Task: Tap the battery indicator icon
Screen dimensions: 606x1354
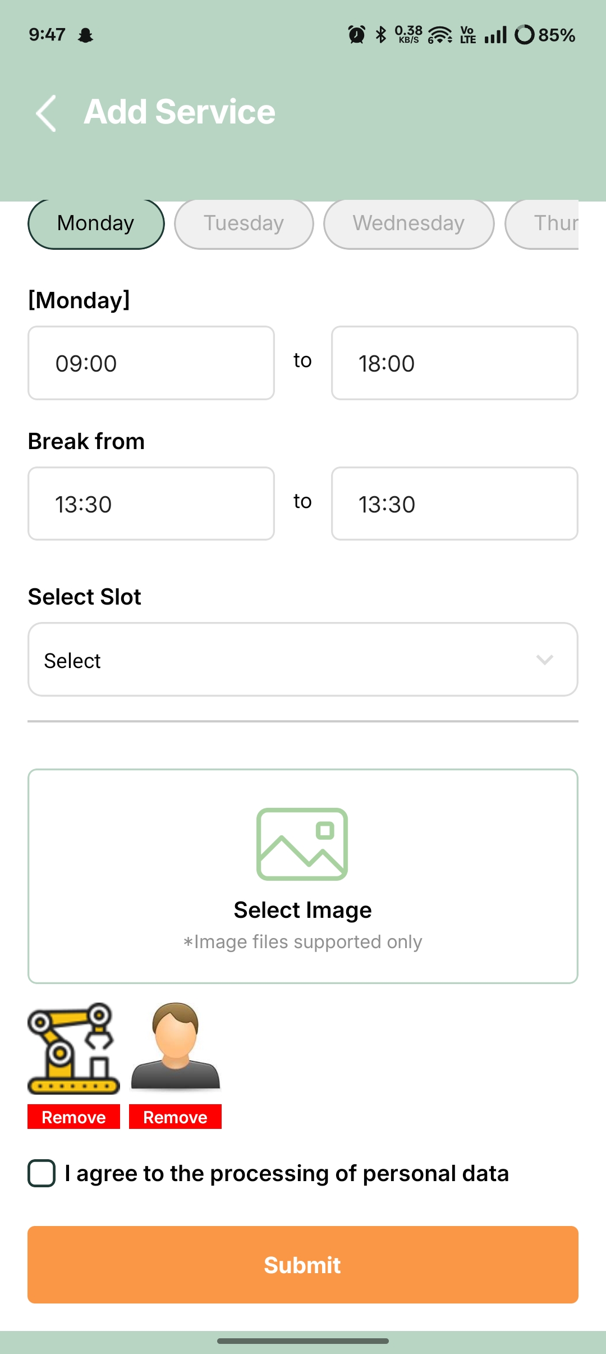Action: coord(525,35)
